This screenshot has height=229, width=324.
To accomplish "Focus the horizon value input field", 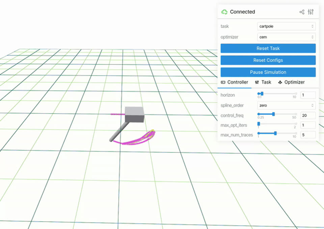I will coord(308,95).
